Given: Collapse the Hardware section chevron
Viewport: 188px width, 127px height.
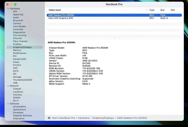Looking at the screenshot, I should click(x=8, y=9).
